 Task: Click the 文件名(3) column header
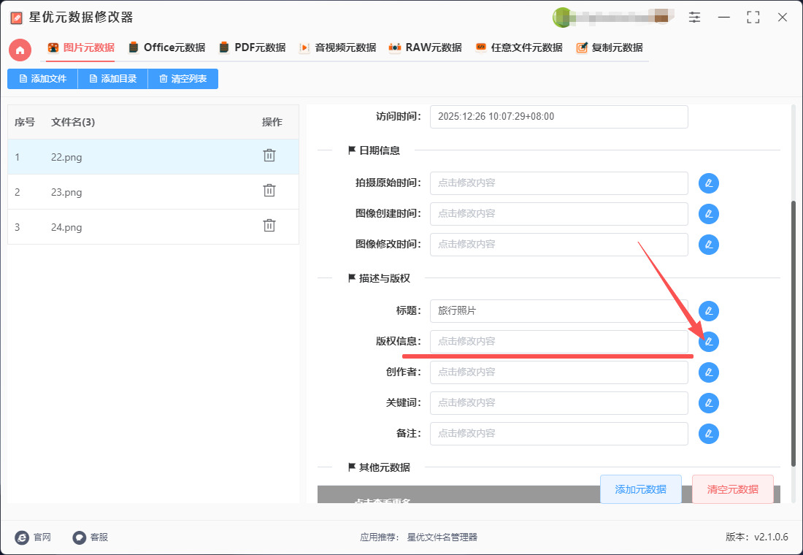point(73,122)
